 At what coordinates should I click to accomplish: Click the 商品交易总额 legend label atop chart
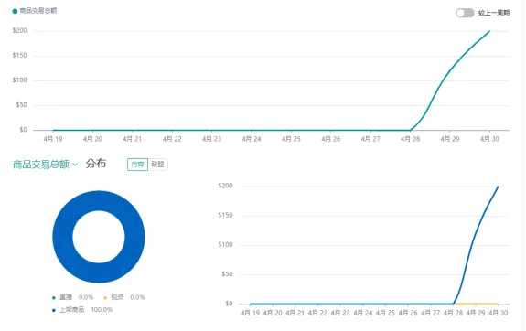pos(38,11)
